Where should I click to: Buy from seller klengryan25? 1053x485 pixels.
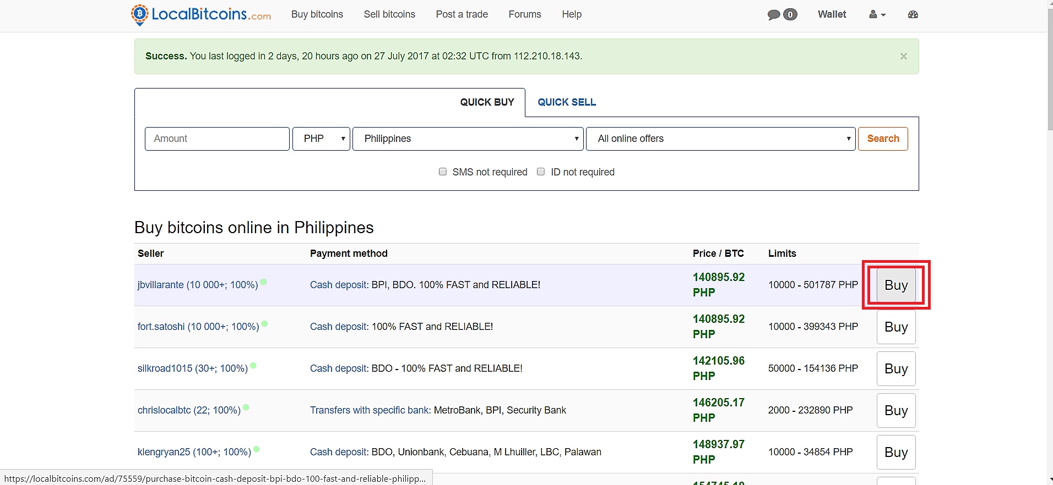896,452
